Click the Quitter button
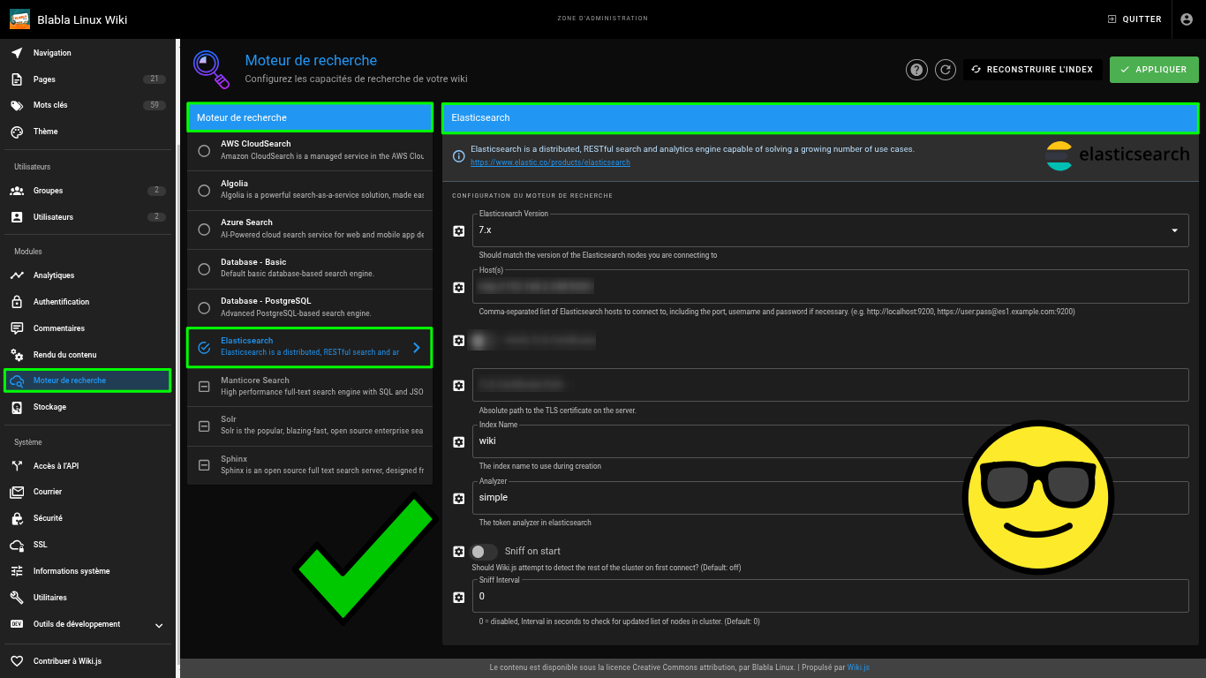This screenshot has height=678, width=1206. [1134, 19]
